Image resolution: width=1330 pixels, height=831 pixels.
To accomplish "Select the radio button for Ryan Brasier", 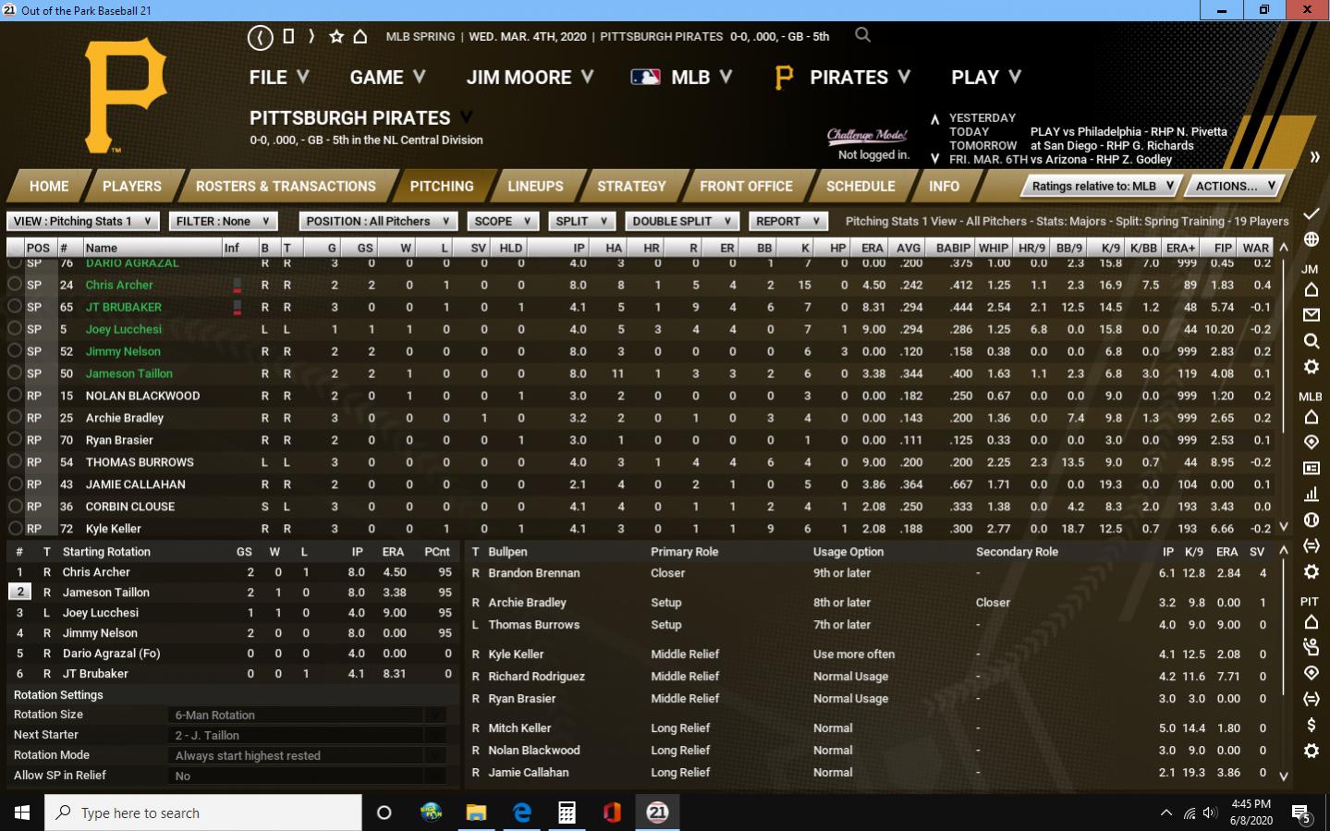I will [15, 440].
